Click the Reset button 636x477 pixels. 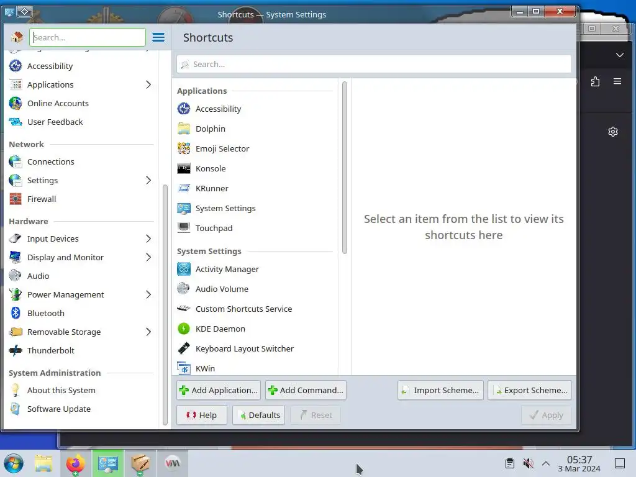coord(316,415)
